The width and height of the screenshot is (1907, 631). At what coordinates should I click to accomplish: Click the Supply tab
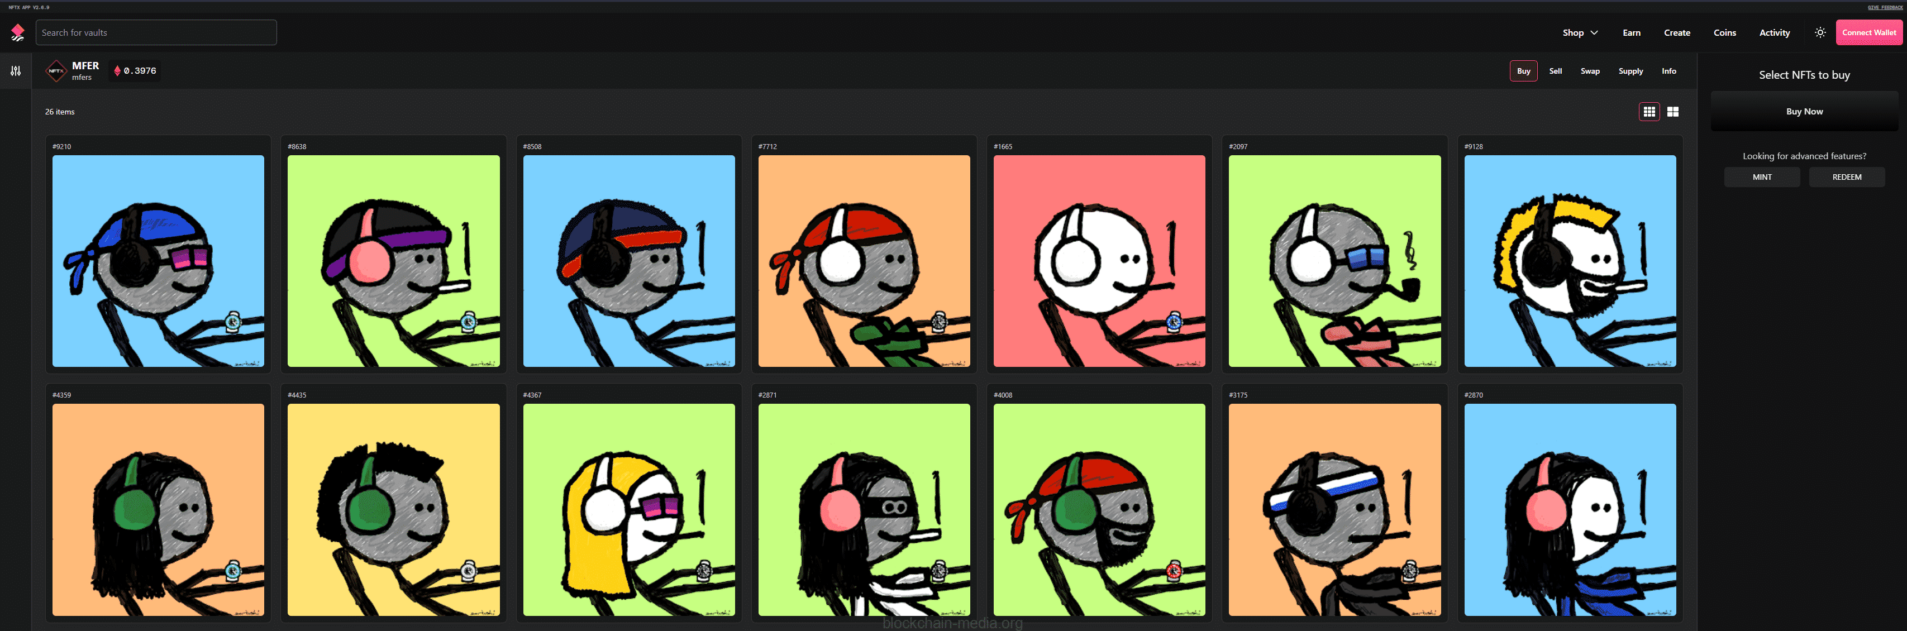[1631, 70]
